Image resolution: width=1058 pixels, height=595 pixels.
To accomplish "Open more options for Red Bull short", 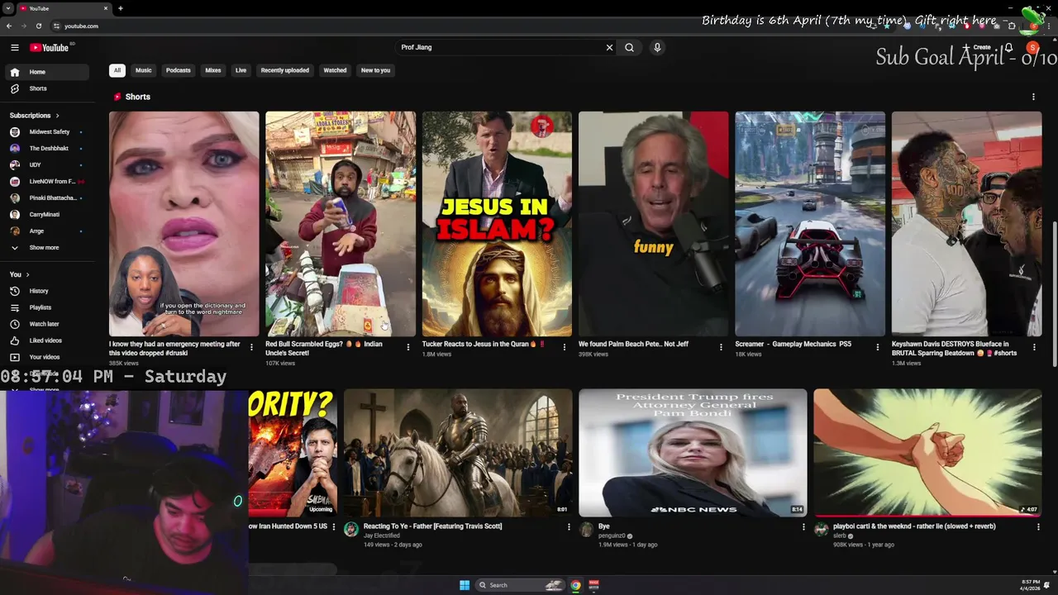I will tap(407, 347).
